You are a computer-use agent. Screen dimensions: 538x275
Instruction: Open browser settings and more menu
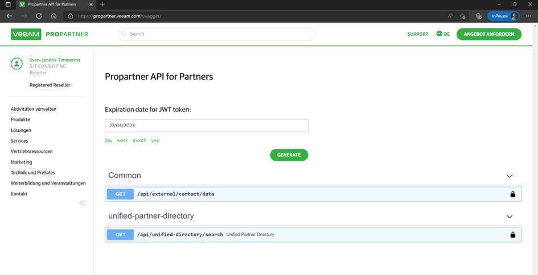(528, 16)
